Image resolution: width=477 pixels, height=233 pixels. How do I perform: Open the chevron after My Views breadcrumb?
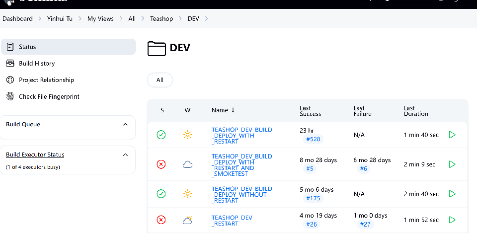(121, 18)
